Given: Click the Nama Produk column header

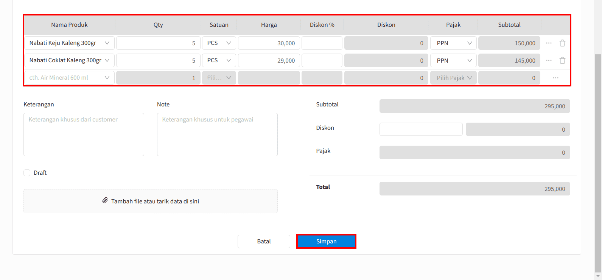Looking at the screenshot, I should pyautogui.click(x=69, y=25).
